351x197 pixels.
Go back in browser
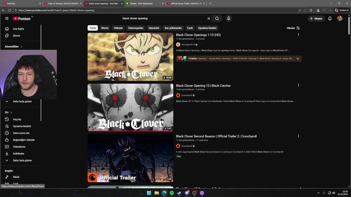(x=3, y=10)
